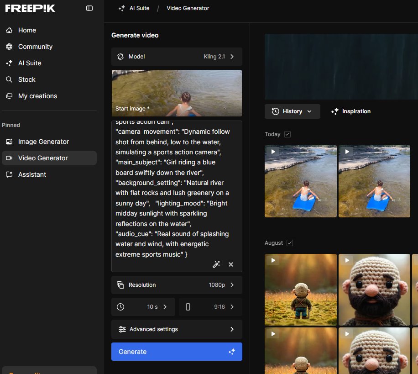Viewport: 418px width, 374px height.
Task: Play the lower August crochet face video
Action: [347, 334]
